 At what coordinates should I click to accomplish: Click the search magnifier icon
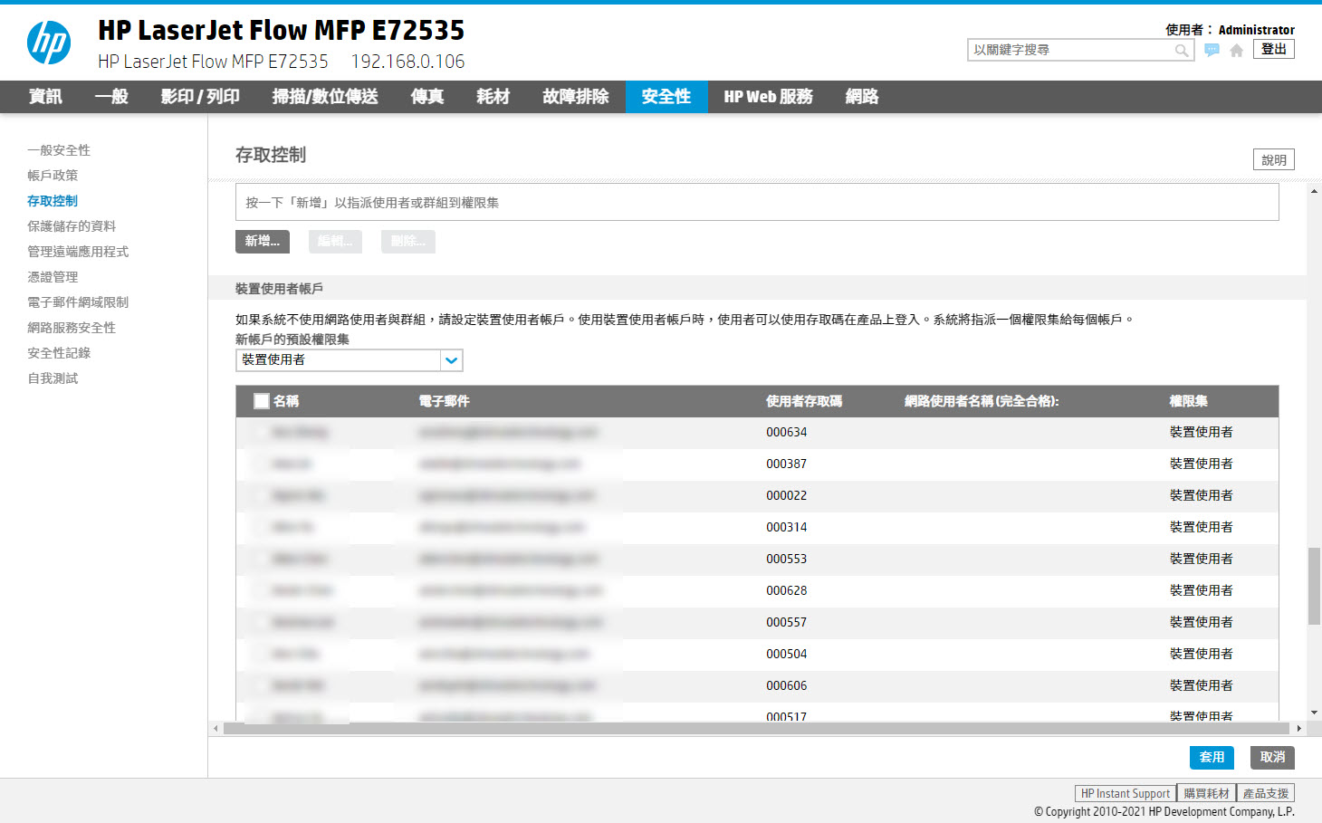click(x=1182, y=50)
